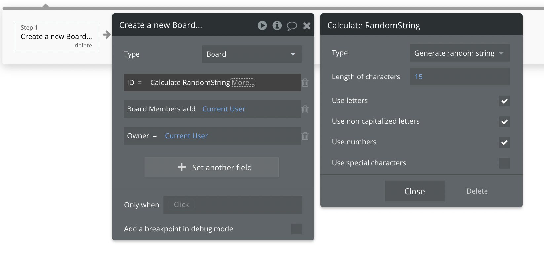Open the info icon in action panel header
The image size is (544, 279).
click(277, 25)
